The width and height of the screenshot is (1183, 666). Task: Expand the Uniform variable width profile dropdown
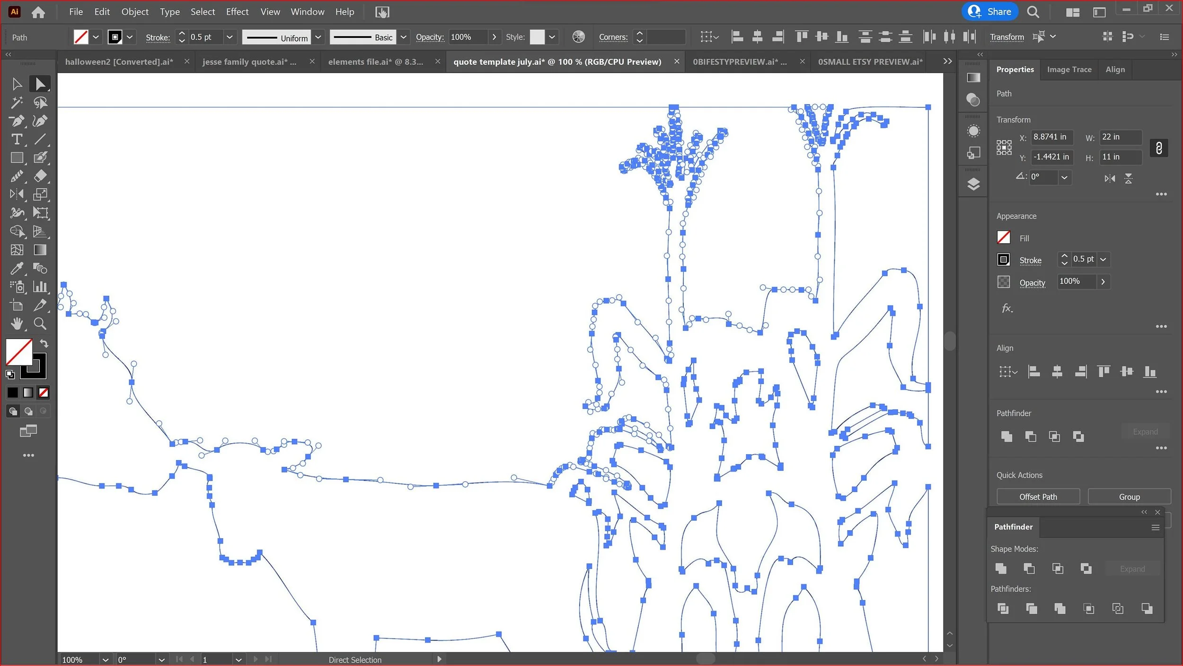coord(318,37)
